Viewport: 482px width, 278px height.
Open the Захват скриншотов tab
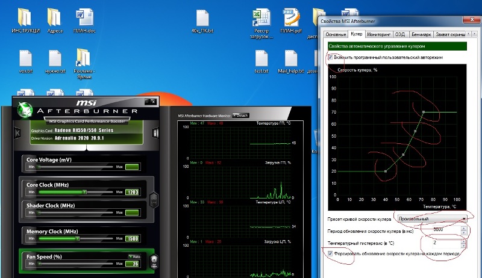point(450,34)
